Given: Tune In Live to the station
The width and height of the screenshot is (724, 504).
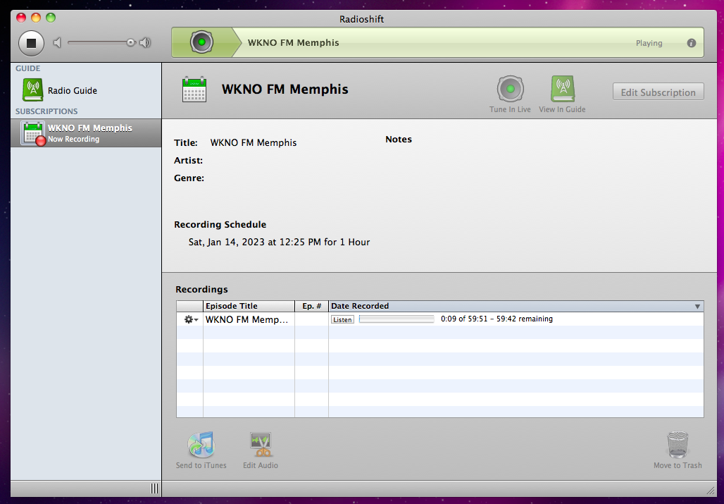Looking at the screenshot, I should (x=510, y=94).
